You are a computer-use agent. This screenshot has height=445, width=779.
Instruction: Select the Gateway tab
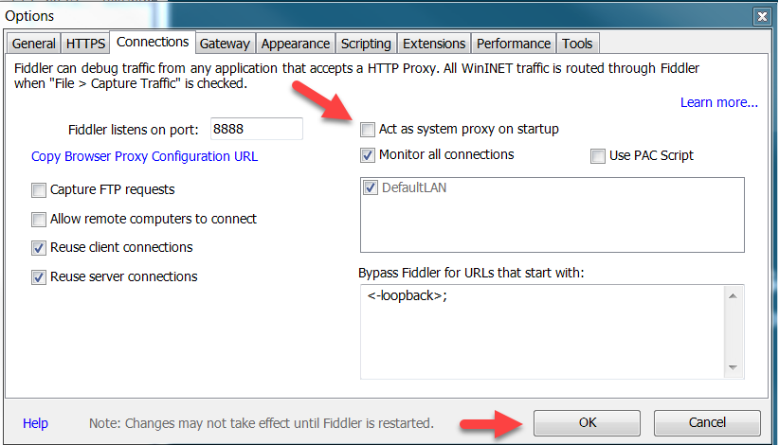[x=225, y=44]
